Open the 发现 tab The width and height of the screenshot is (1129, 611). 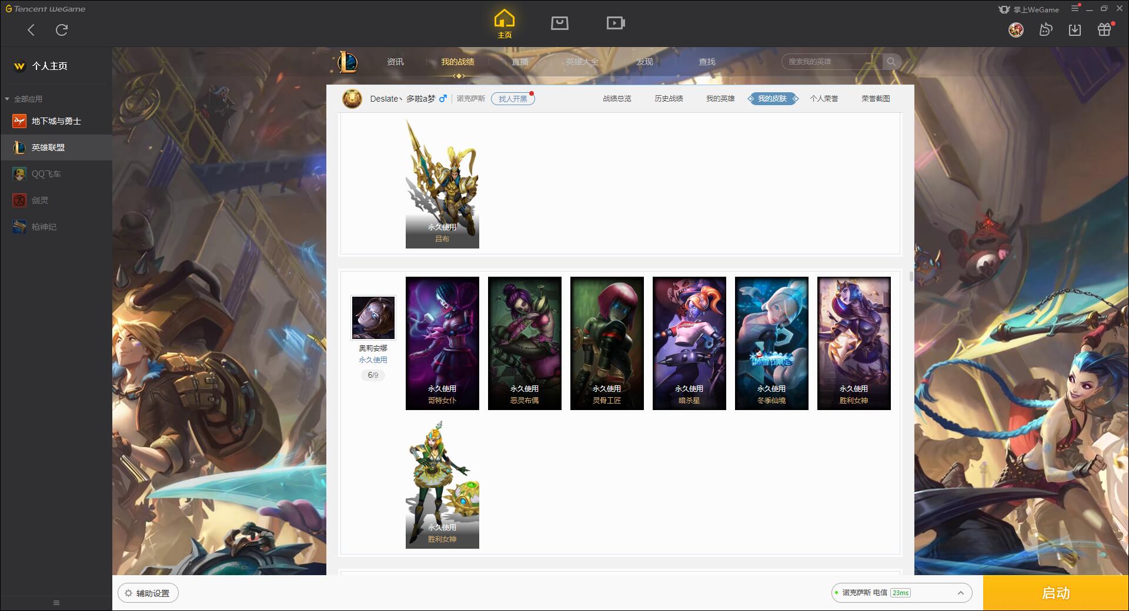pyautogui.click(x=644, y=62)
